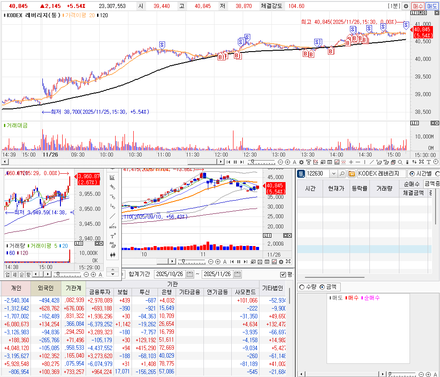
Task: Select the 수량 radio button
Action: click(x=302, y=287)
